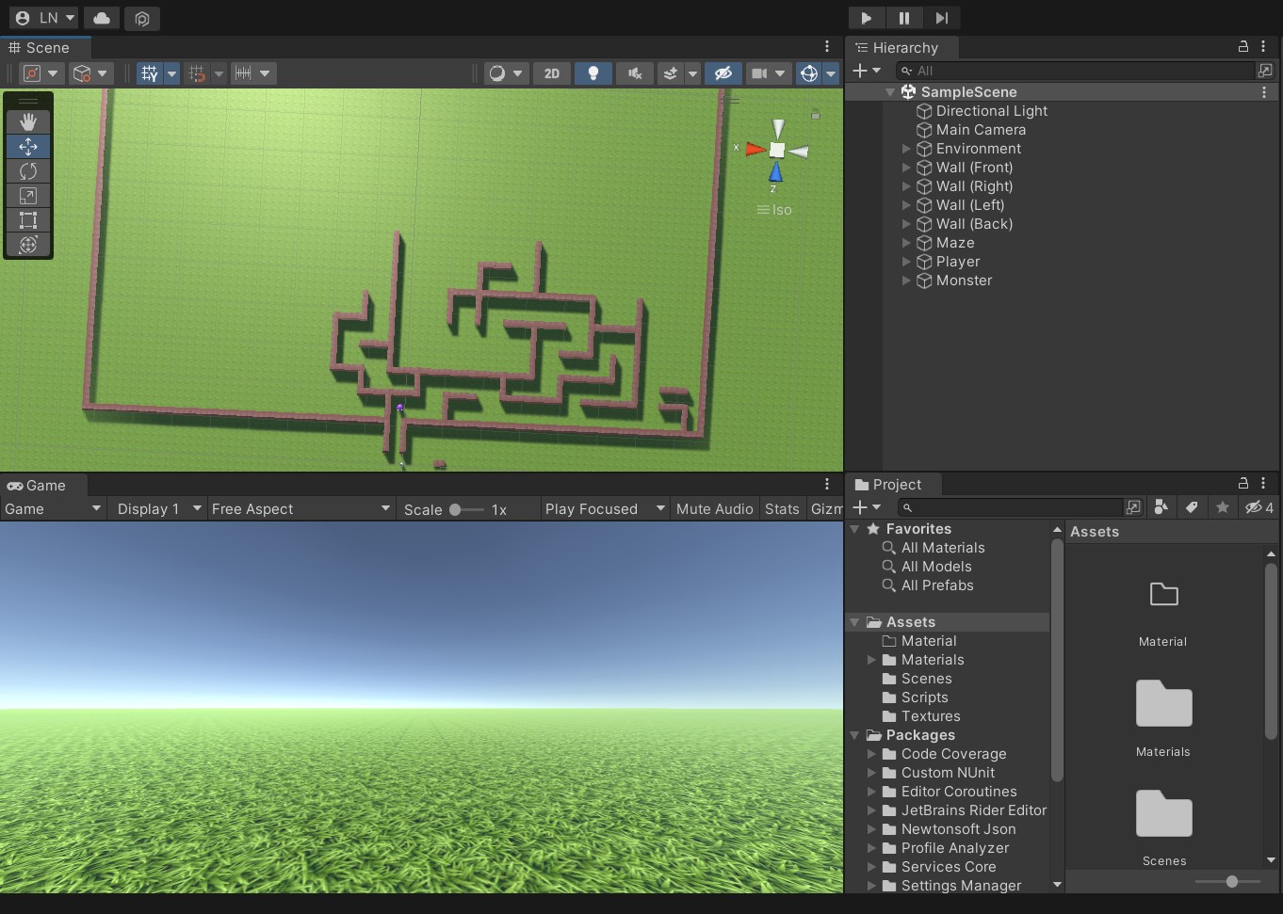Click the Stats button in Game view

click(782, 509)
